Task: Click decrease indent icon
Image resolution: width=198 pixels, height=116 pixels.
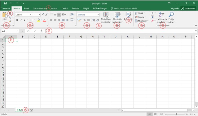Action: tap(63, 20)
